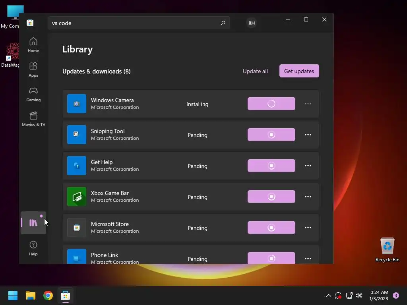Stop the Get Help pending update
The width and height of the screenshot is (407, 305).
click(271, 166)
